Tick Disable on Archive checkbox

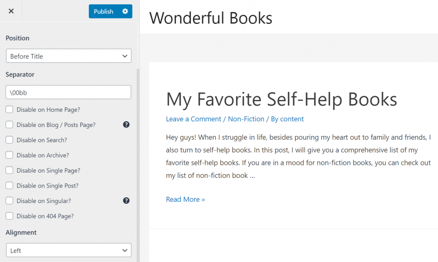(9, 155)
